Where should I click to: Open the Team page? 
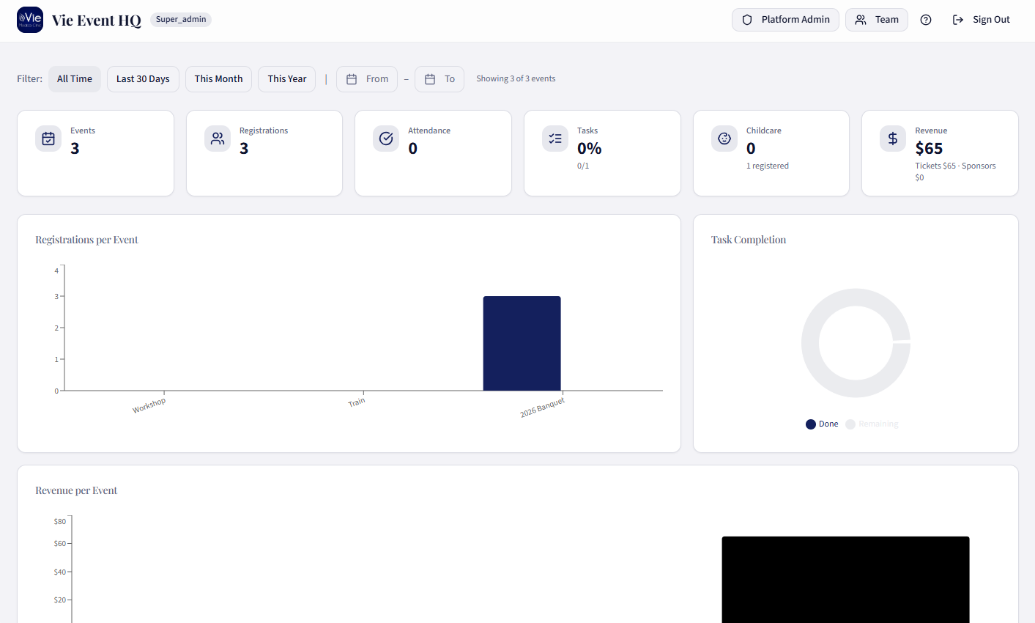pos(877,20)
